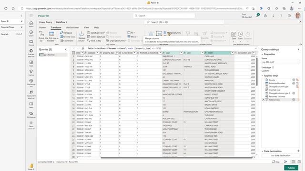Click Detect data type
The width and height of the screenshot is (305, 171).
(x=96, y=37)
